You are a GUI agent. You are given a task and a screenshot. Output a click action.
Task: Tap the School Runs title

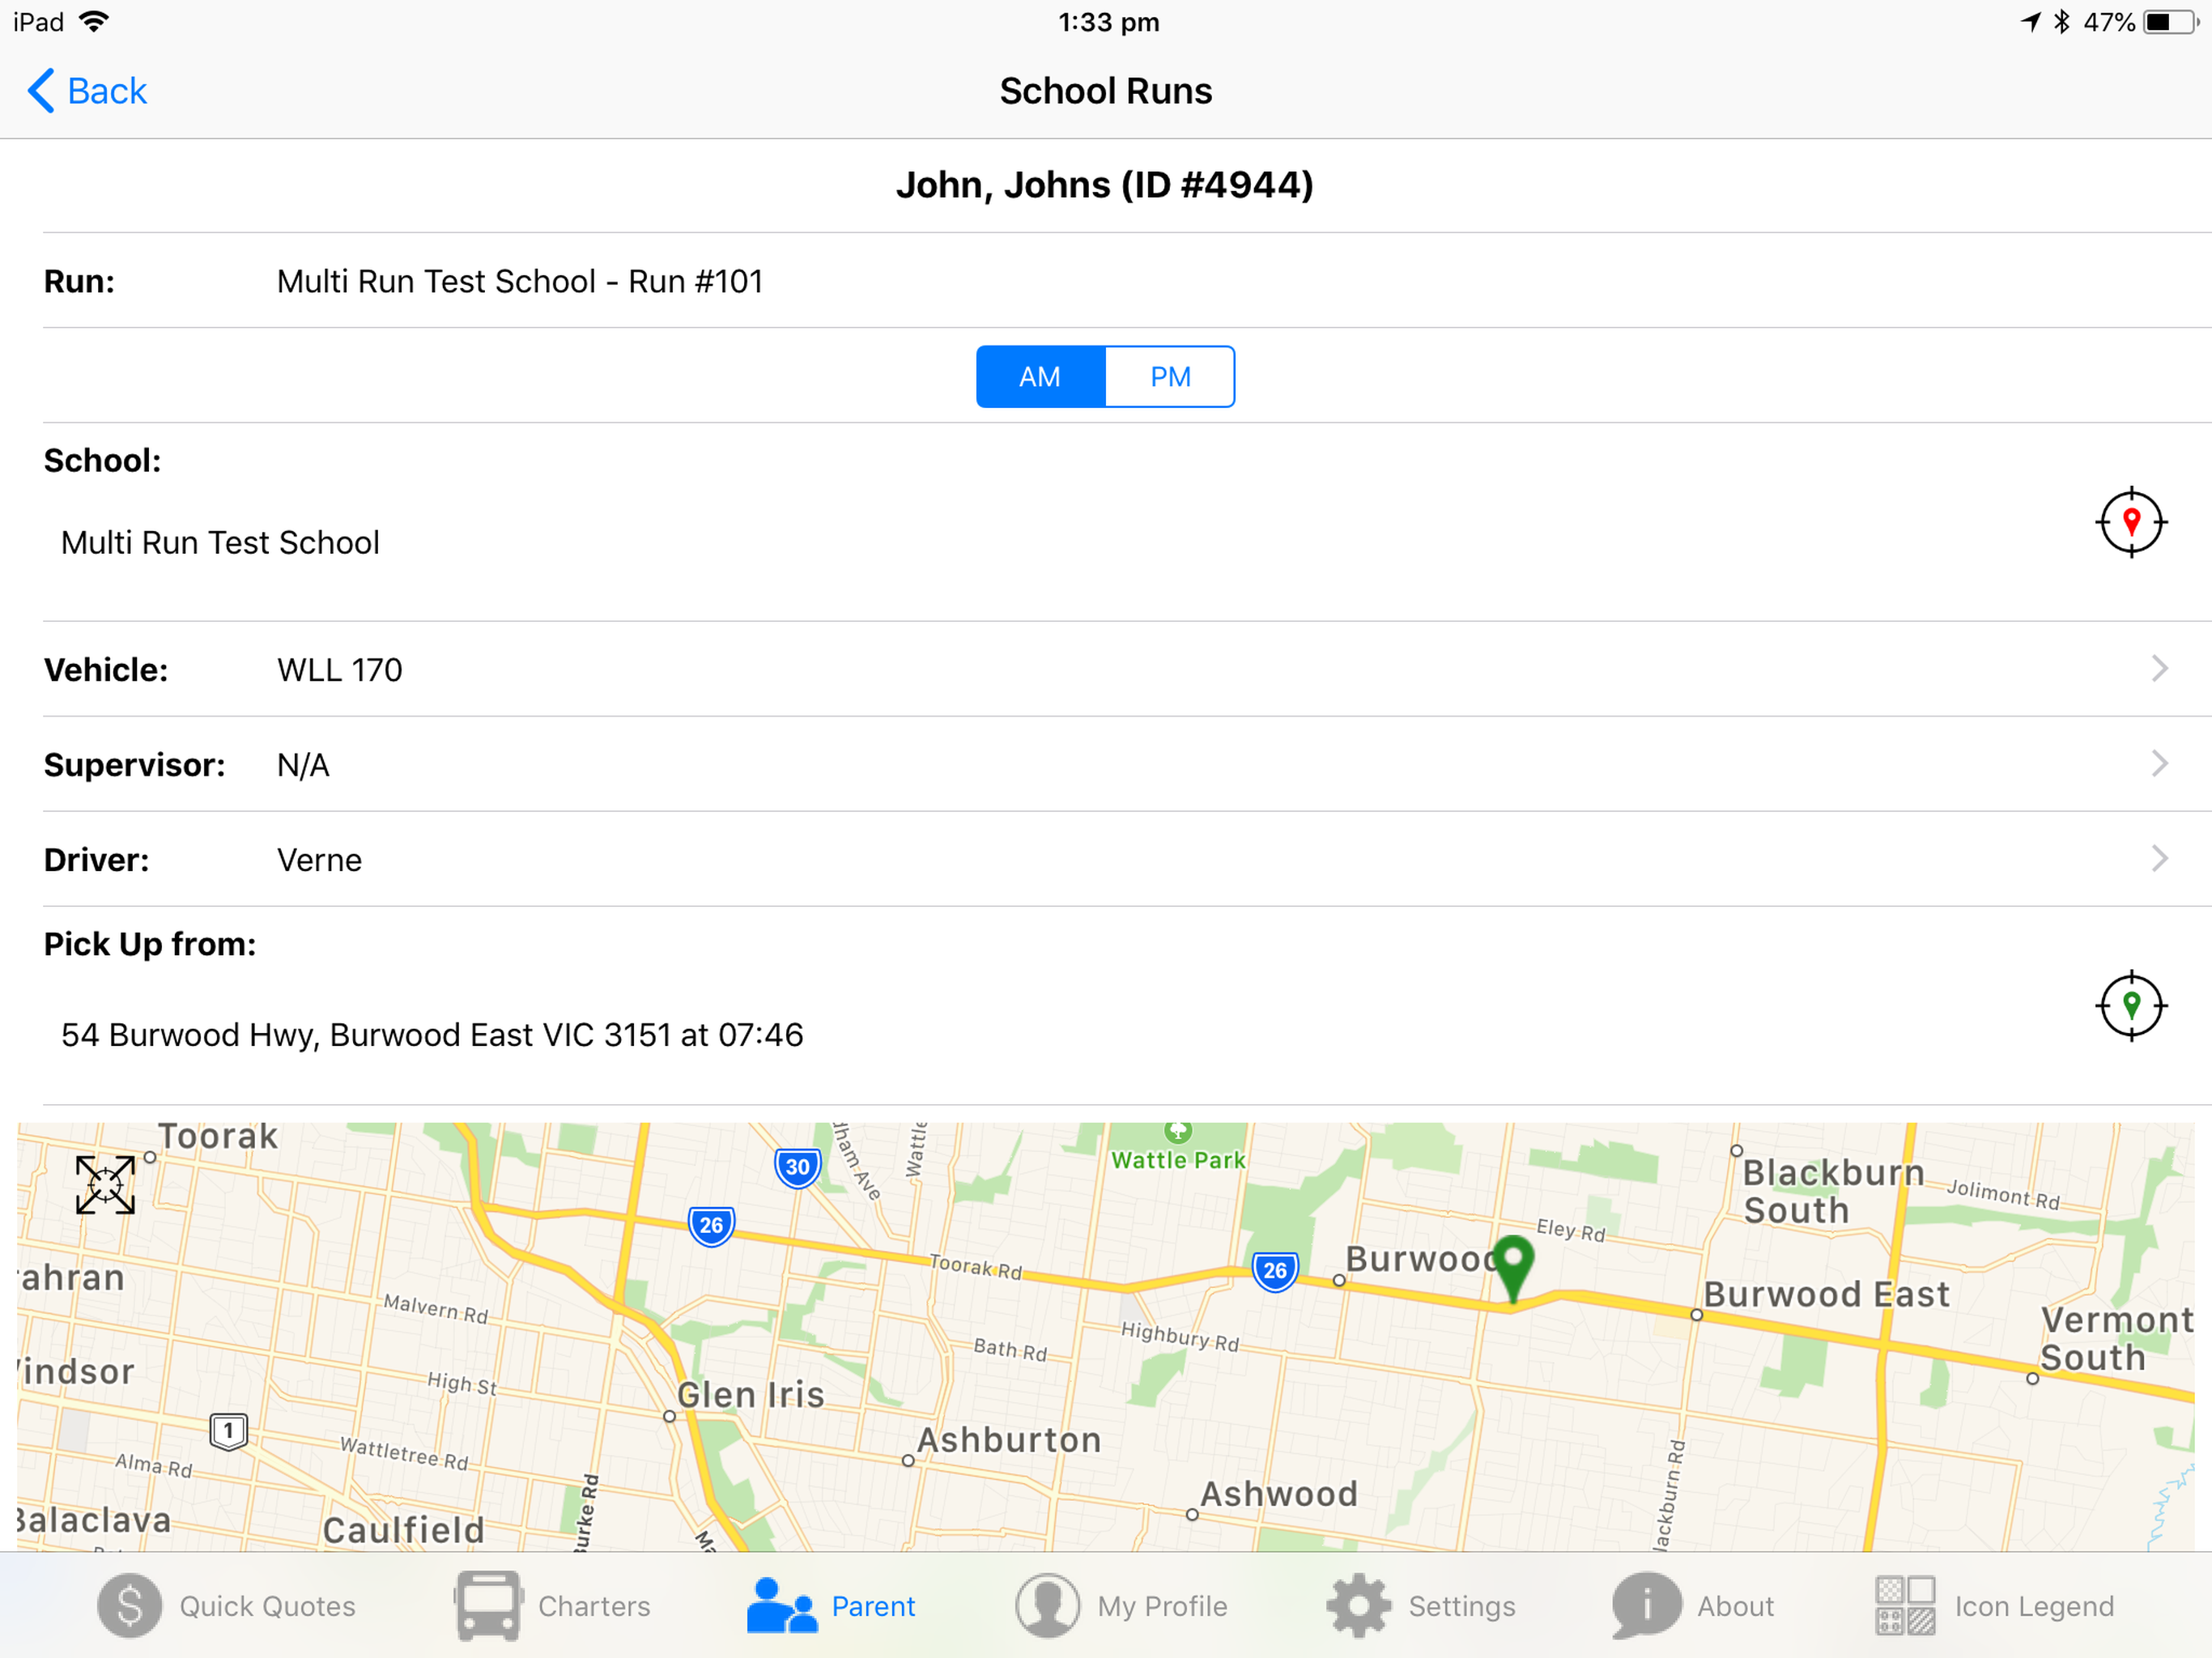pyautogui.click(x=1106, y=91)
